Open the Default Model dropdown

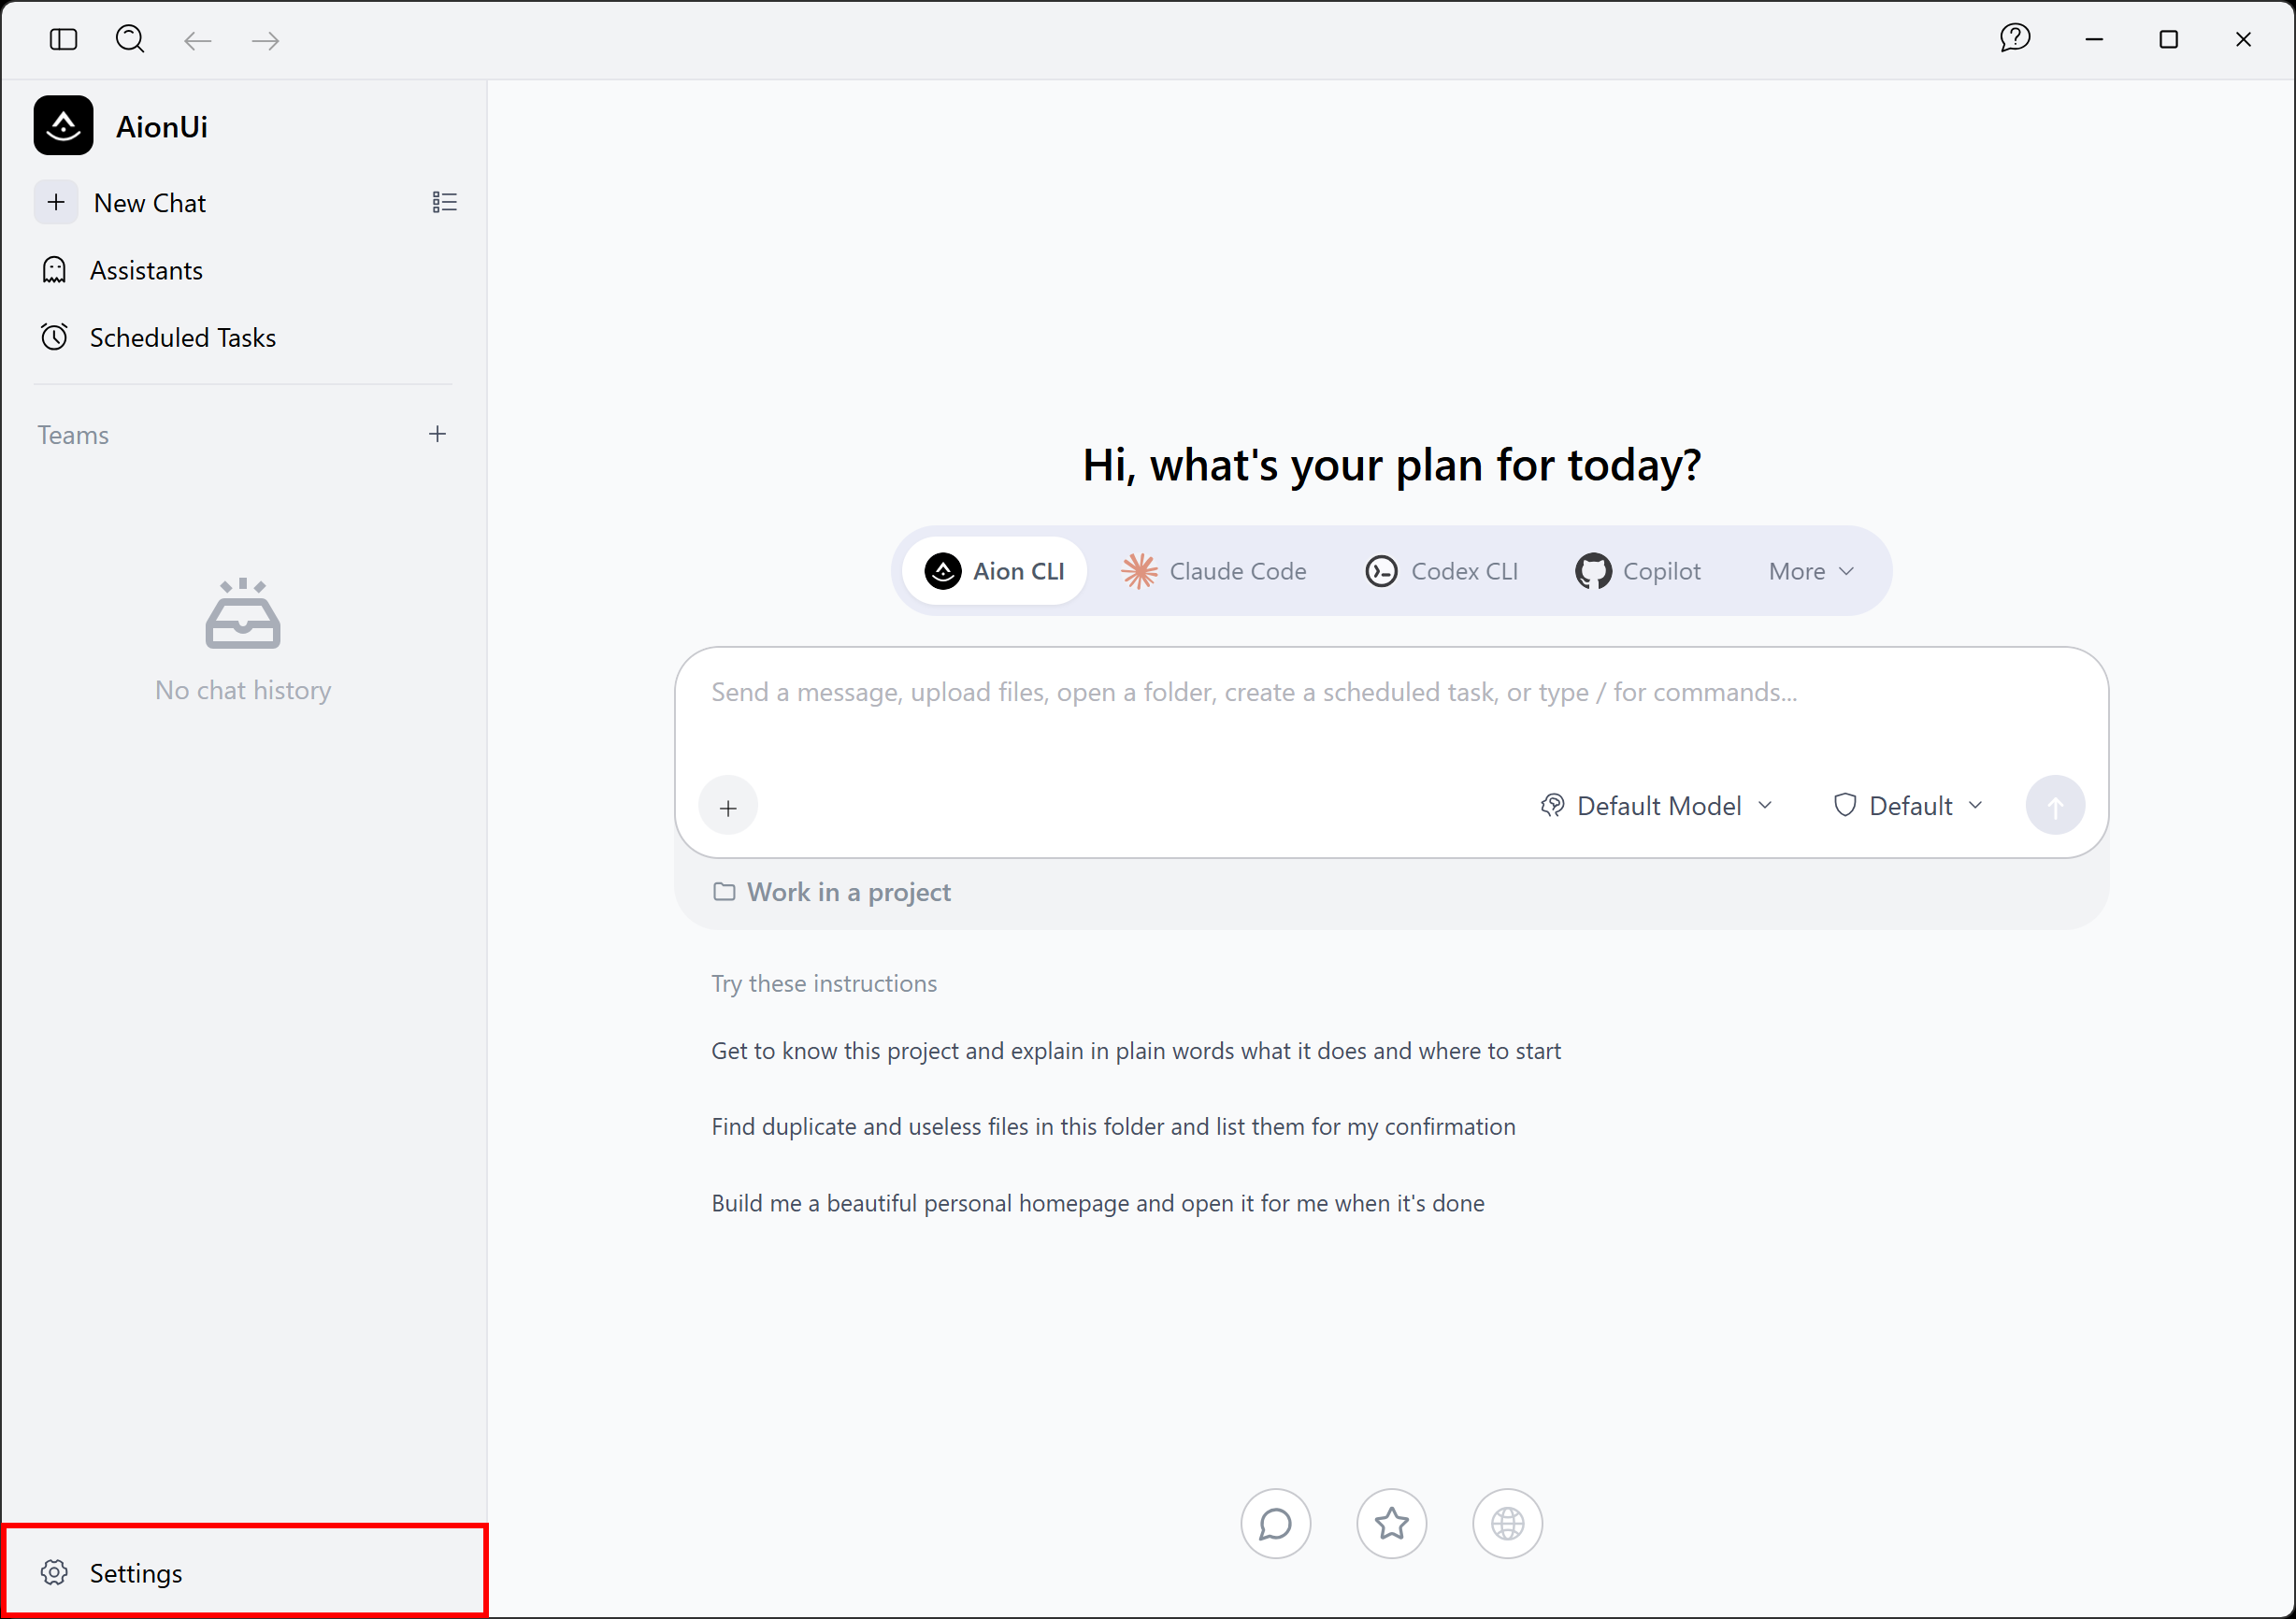pos(1656,806)
